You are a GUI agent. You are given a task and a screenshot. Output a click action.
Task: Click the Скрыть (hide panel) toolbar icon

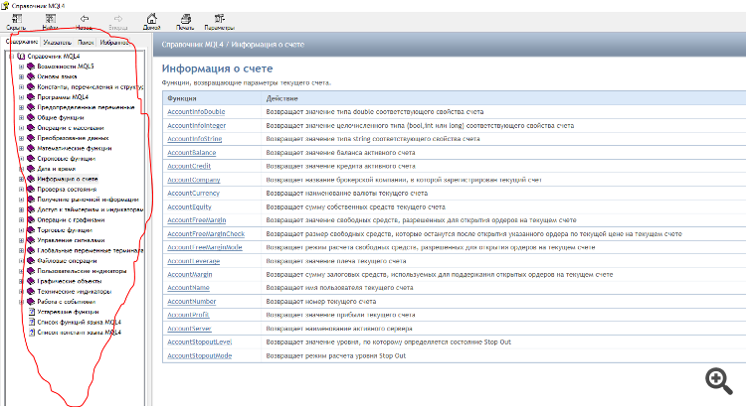click(17, 19)
